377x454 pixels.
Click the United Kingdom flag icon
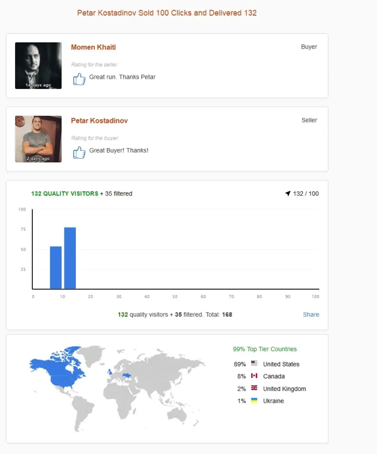(x=254, y=388)
